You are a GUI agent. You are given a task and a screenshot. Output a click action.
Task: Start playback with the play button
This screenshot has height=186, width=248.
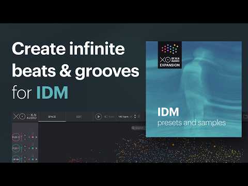pos(98,117)
